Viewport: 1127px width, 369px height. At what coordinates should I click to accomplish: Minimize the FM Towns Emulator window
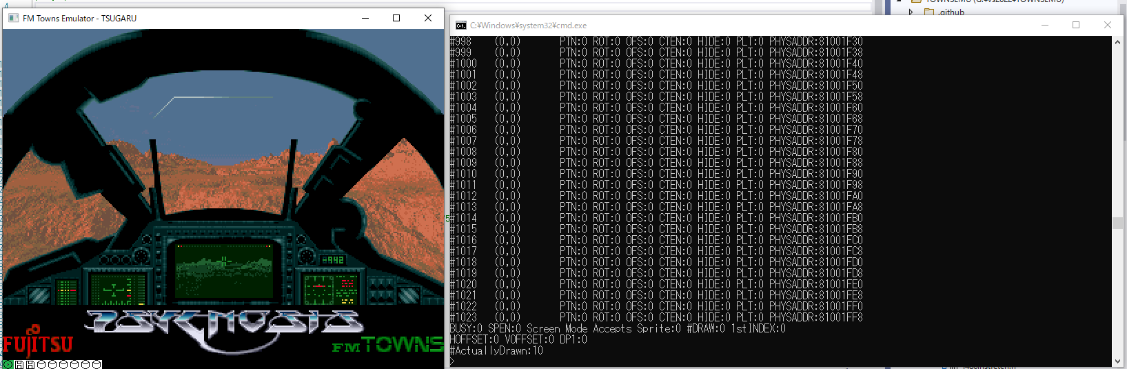(365, 18)
